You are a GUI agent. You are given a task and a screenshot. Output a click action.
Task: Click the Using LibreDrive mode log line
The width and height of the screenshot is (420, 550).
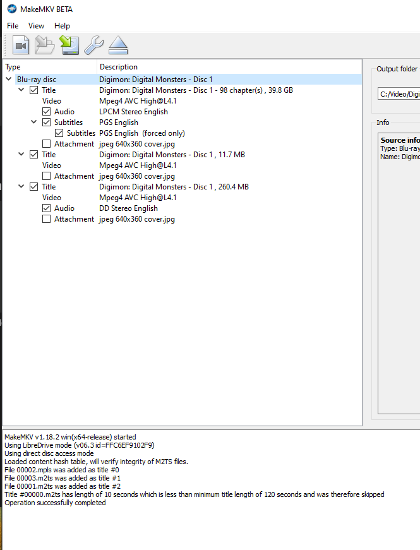80,445
